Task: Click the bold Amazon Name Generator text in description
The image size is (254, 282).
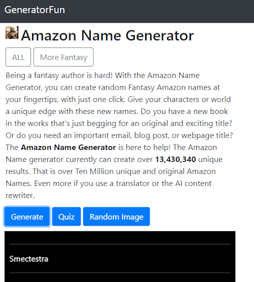Action: (x=68, y=147)
